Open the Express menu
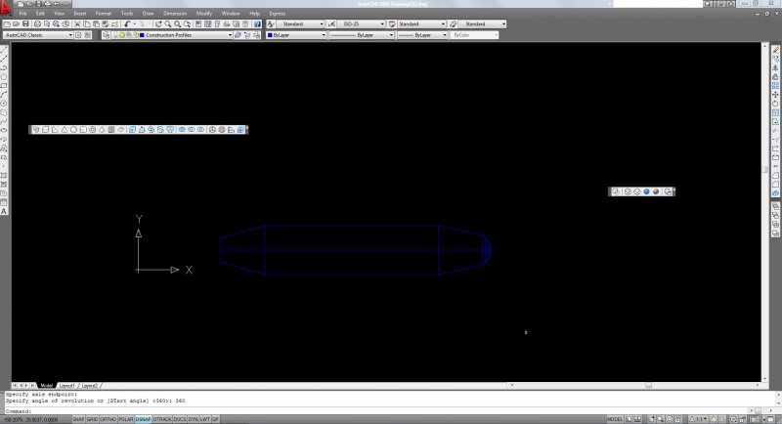The width and height of the screenshot is (782, 424). (x=278, y=14)
